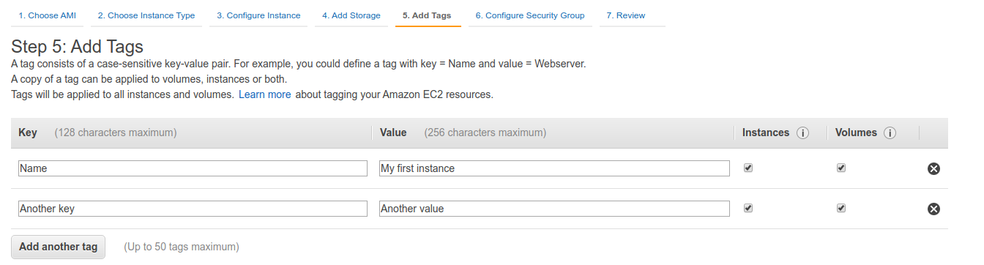
Task: Show info about Volumes column
Action: coord(890,133)
